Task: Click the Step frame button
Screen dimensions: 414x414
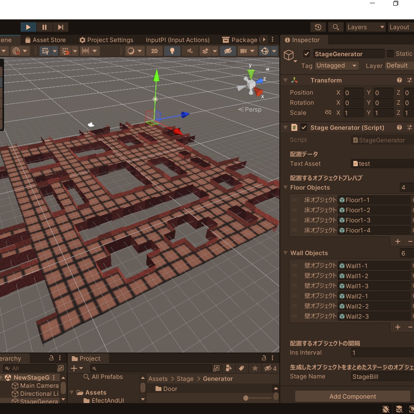Action: (60, 27)
